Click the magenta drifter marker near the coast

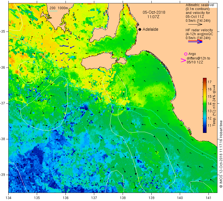pos(181,120)
